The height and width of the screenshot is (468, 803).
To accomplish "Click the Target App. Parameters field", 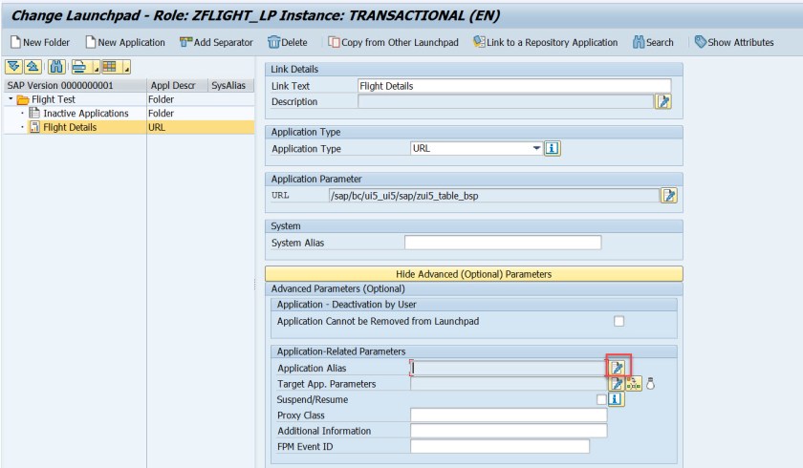I will click(509, 384).
